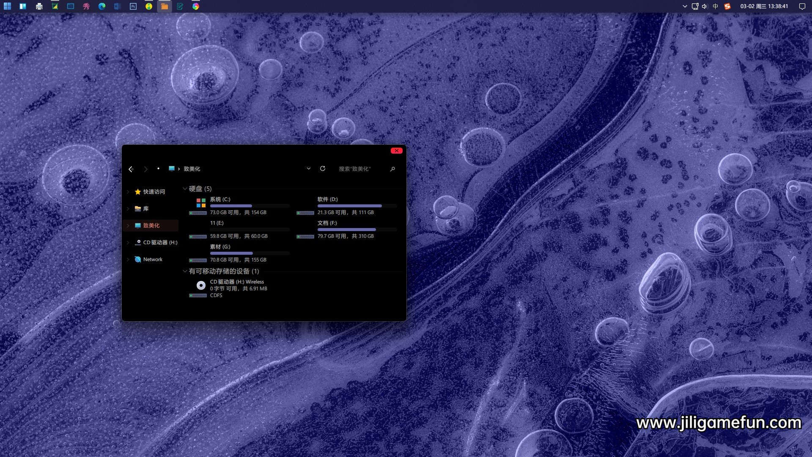Open the address bar history dropdown

click(x=309, y=168)
